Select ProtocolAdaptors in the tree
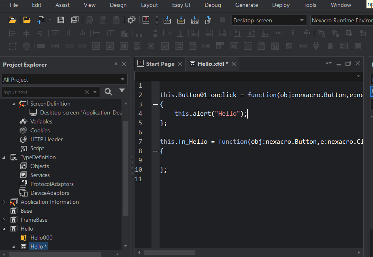 click(52, 184)
